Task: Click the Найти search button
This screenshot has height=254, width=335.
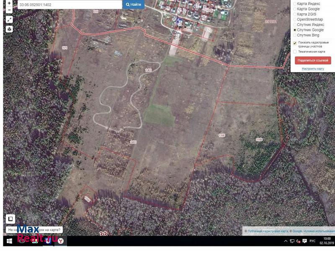Action: point(133,4)
